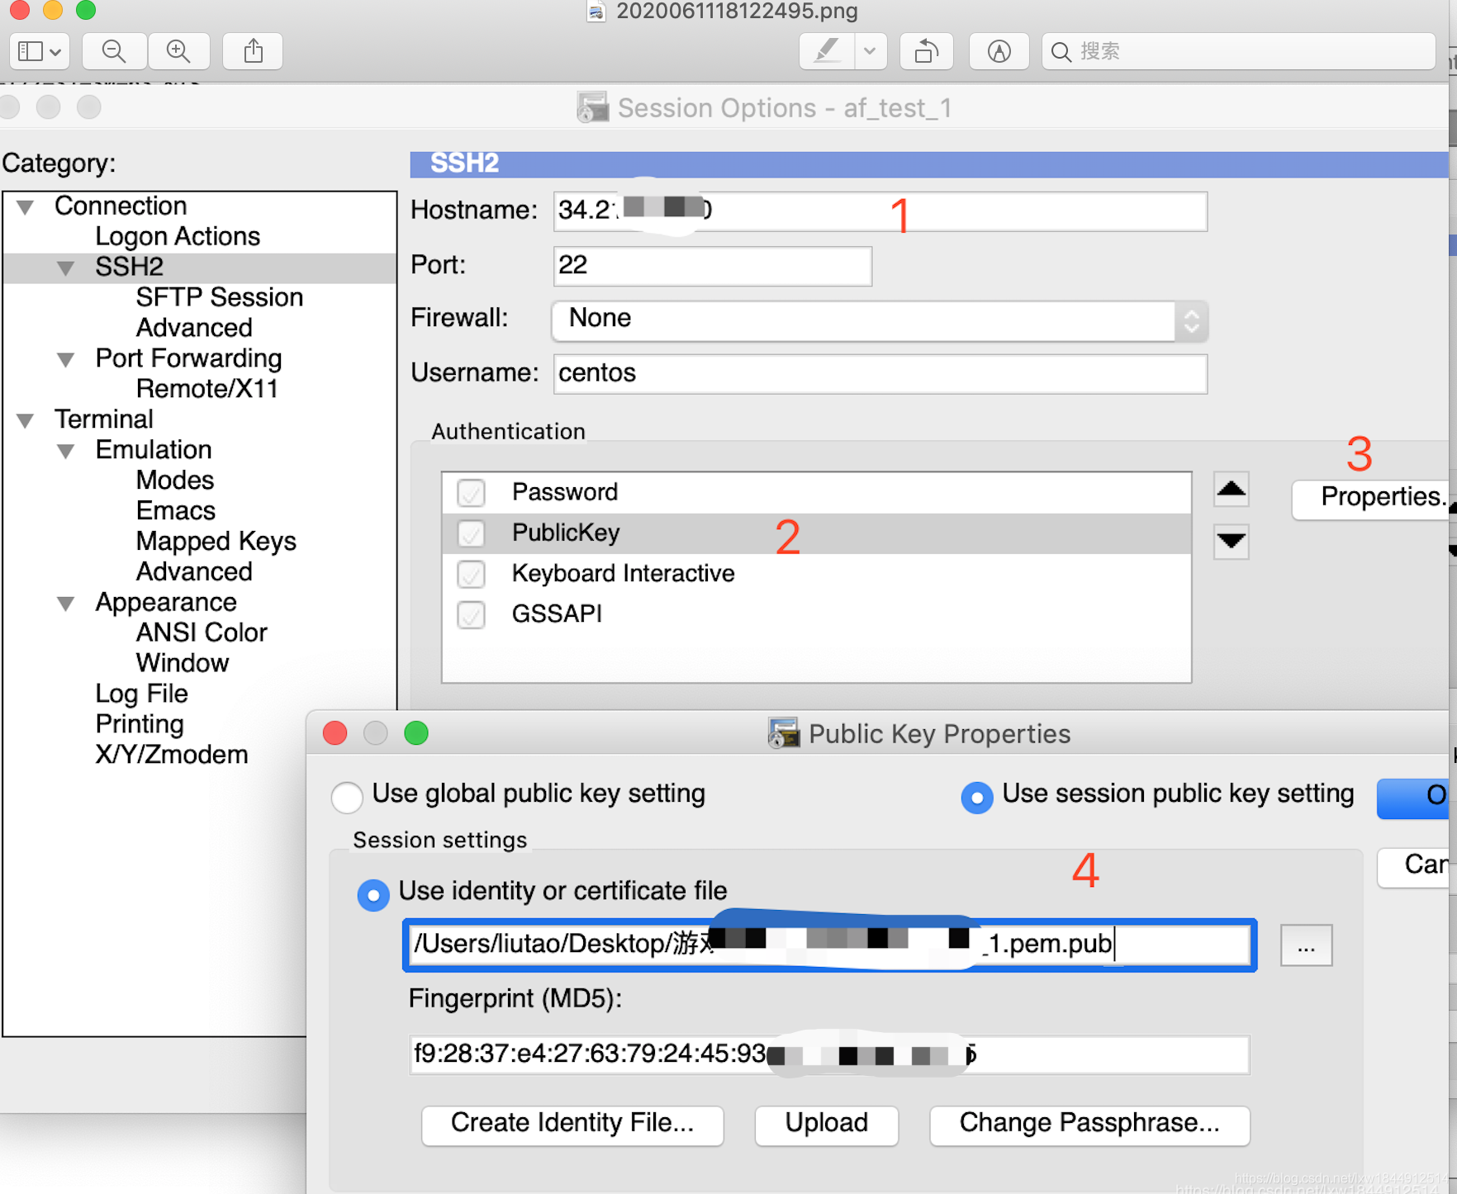The height and width of the screenshot is (1194, 1457).
Task: Click the share icon in the toolbar
Action: tap(252, 50)
